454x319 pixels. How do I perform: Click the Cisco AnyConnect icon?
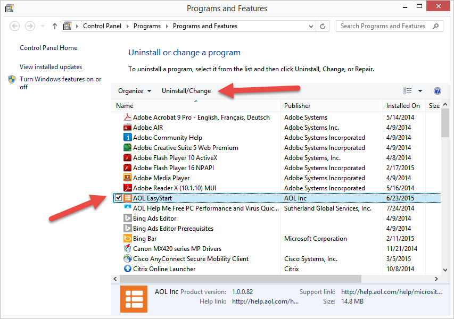(127, 258)
